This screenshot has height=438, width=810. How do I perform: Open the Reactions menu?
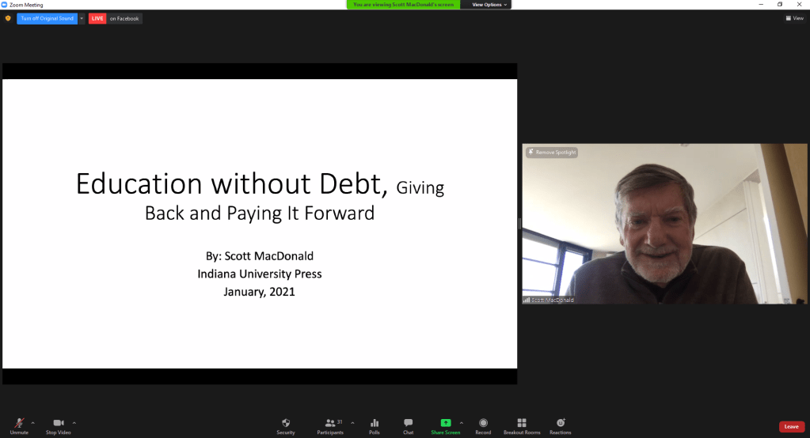click(x=561, y=424)
